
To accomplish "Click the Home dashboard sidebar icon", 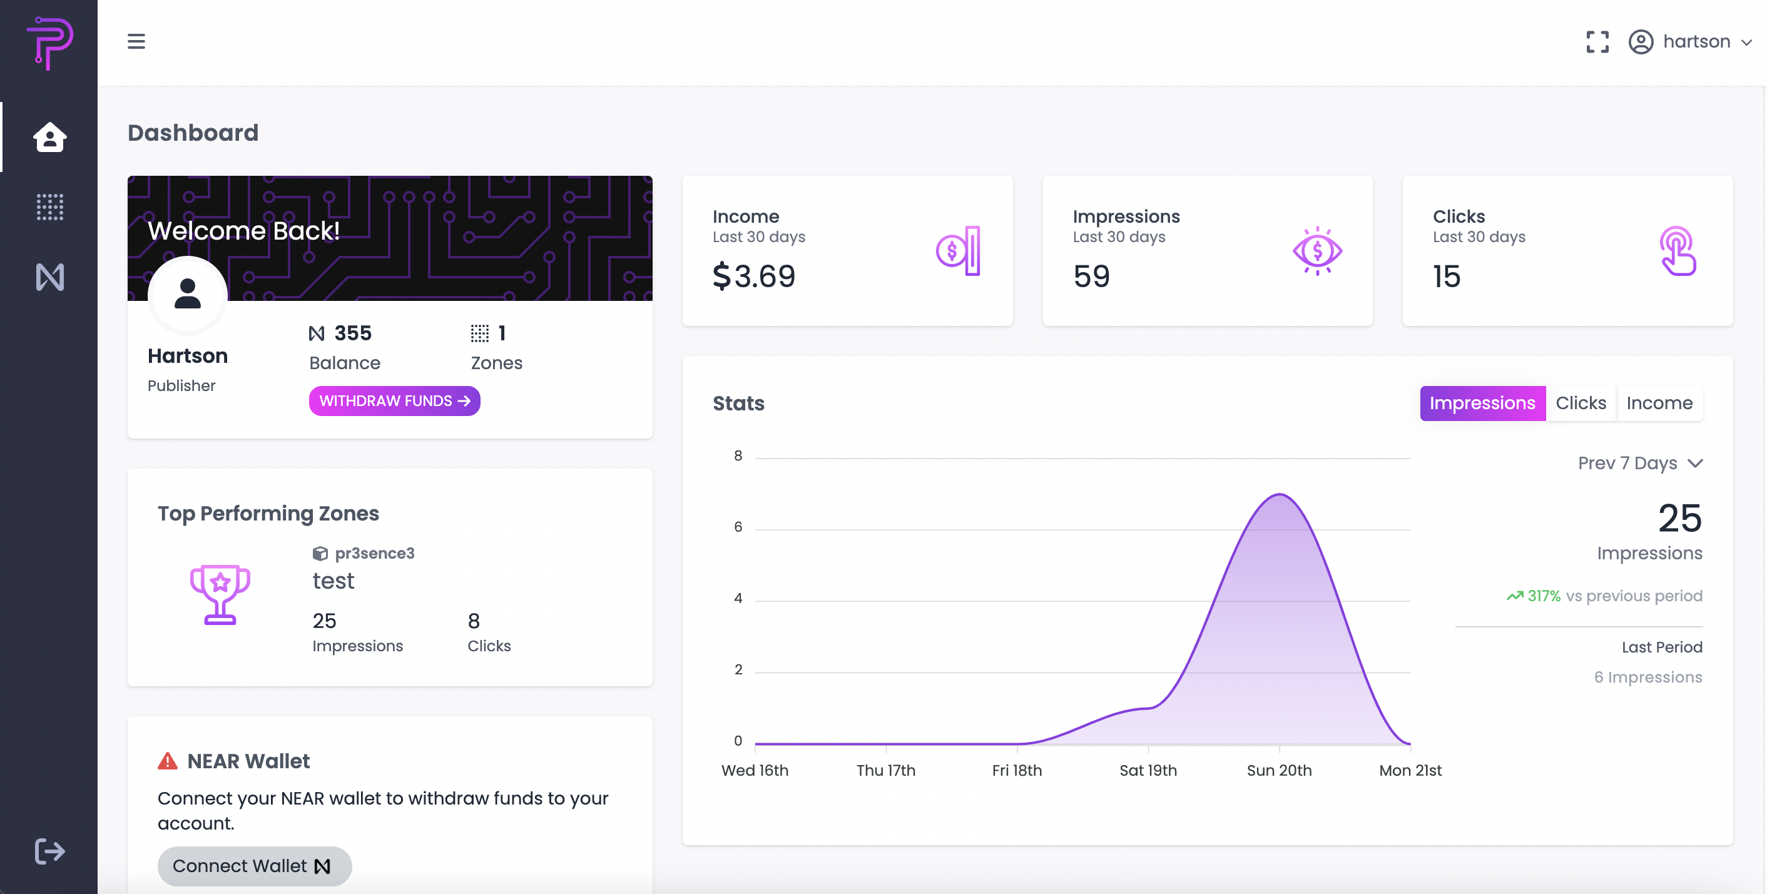I will pos(49,137).
